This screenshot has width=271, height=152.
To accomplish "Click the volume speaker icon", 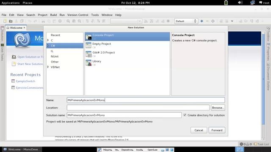I will click(240, 3).
